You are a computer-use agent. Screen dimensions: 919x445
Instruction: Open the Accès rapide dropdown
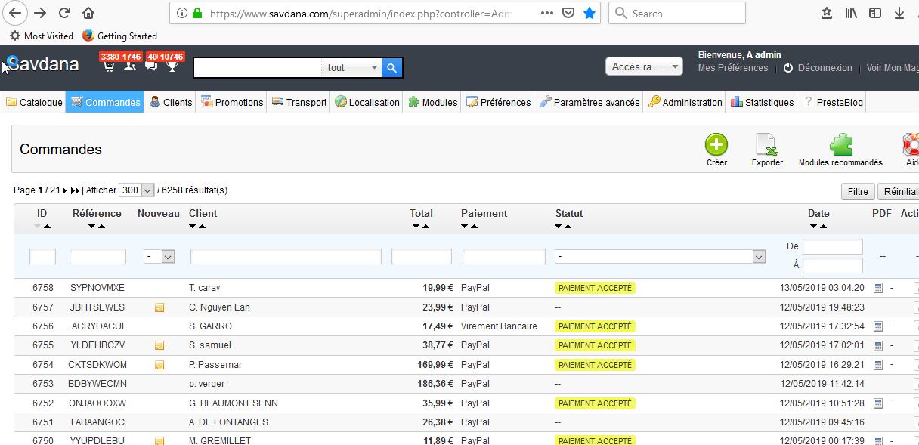pos(644,67)
